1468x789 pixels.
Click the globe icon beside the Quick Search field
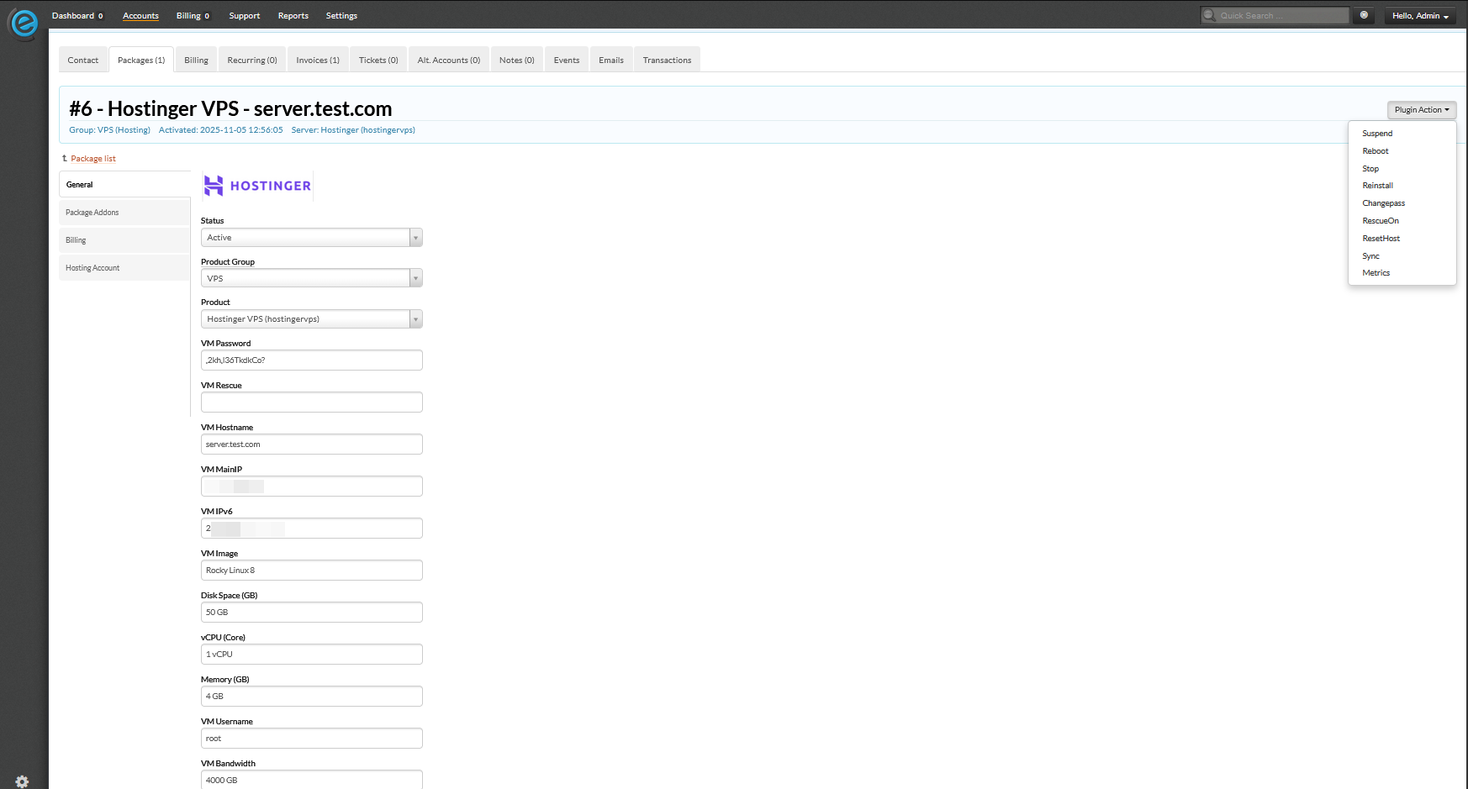(x=1364, y=15)
